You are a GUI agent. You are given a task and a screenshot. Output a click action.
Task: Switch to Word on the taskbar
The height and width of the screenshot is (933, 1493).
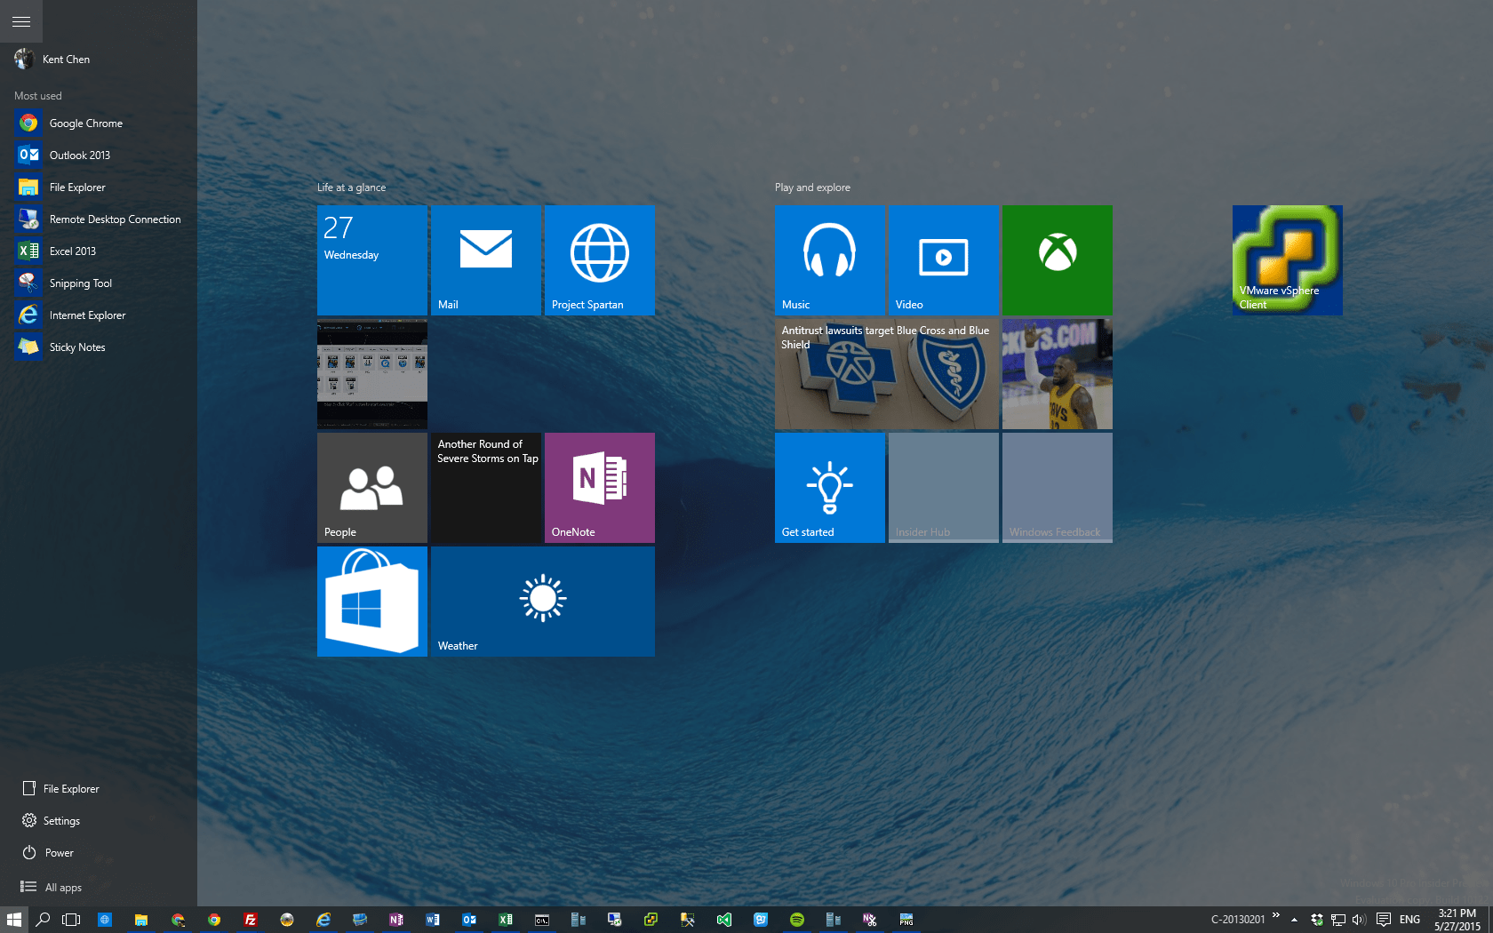(433, 920)
